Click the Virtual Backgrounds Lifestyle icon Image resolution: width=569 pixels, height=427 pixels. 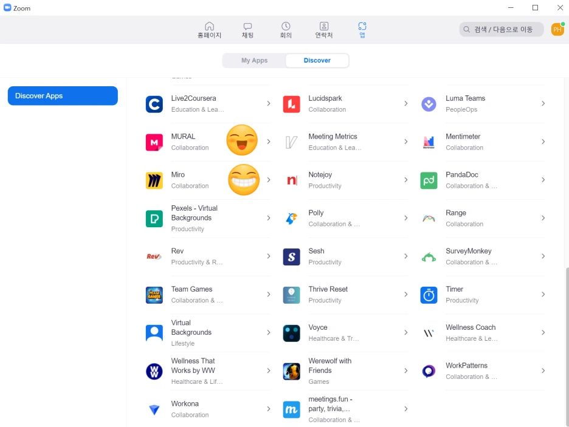[x=154, y=333]
